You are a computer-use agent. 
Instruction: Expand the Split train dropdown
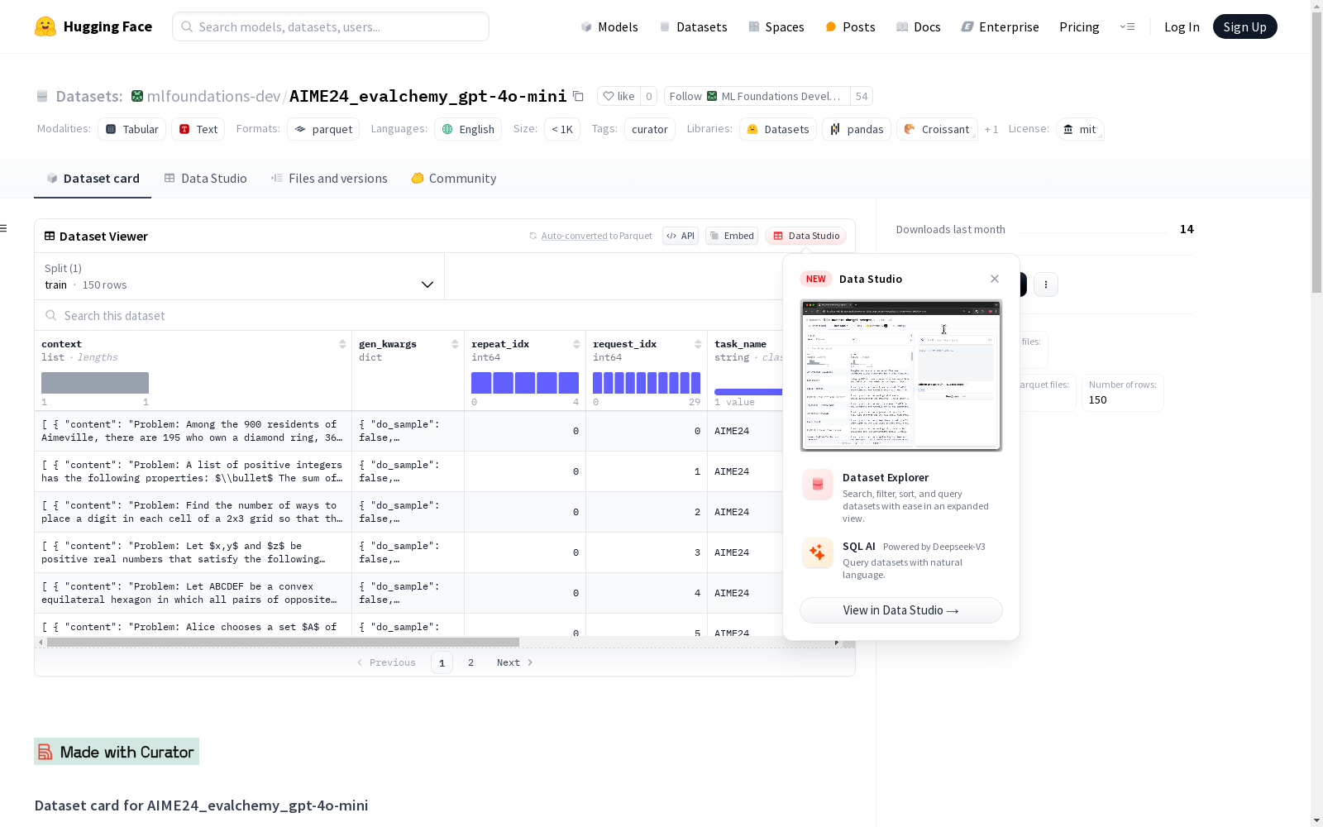(240, 276)
